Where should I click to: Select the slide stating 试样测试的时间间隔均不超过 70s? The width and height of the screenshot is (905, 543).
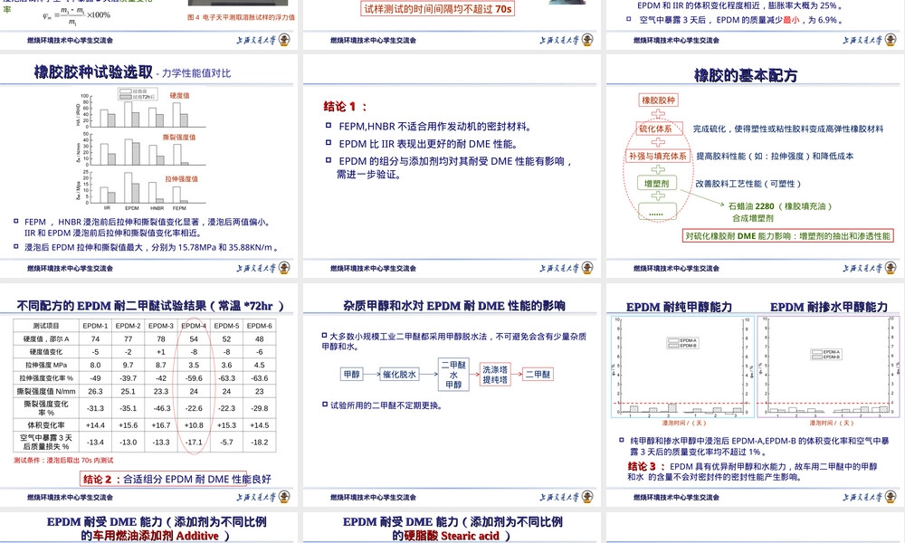[452, 24]
